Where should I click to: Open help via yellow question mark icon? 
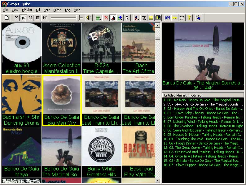point(189,18)
